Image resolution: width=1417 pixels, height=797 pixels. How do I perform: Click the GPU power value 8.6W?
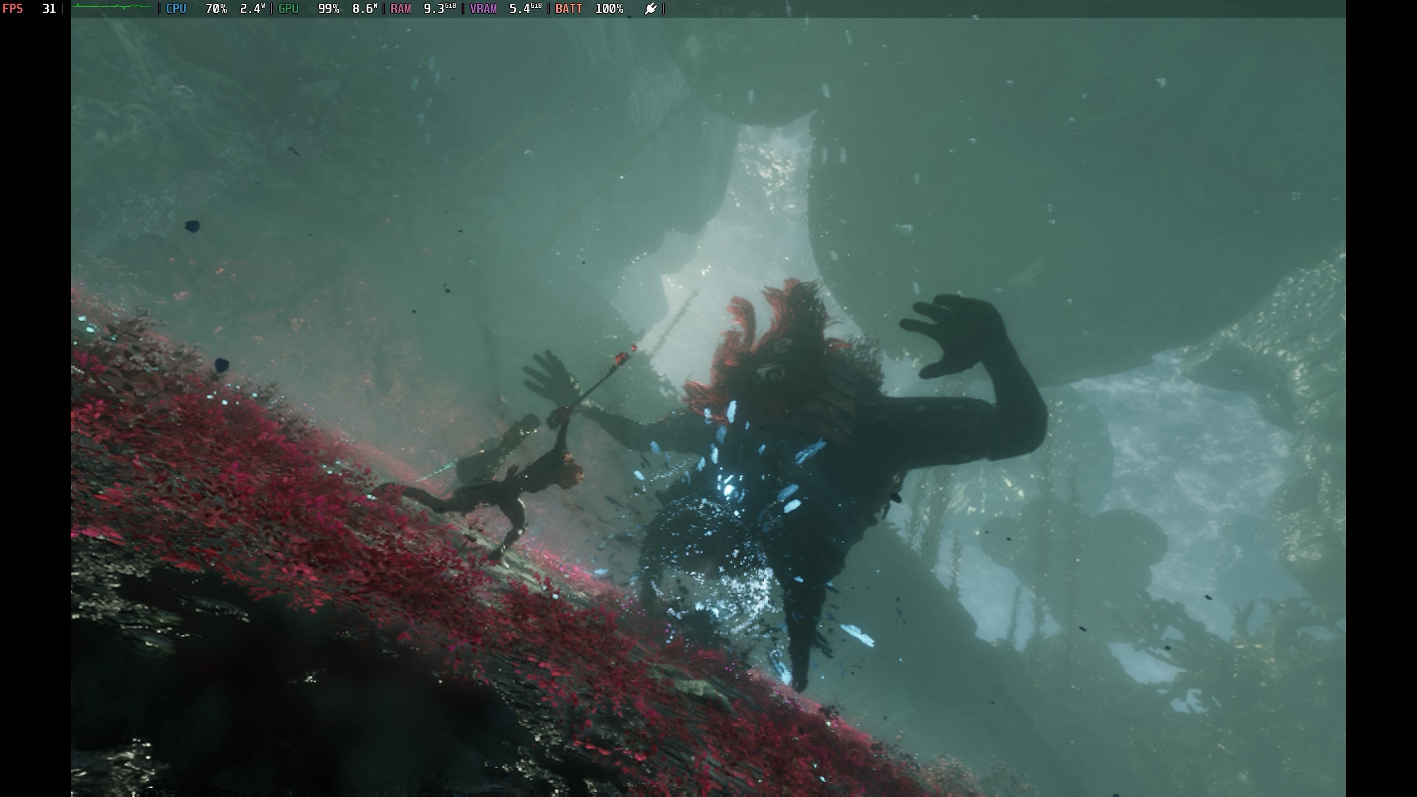coord(365,9)
